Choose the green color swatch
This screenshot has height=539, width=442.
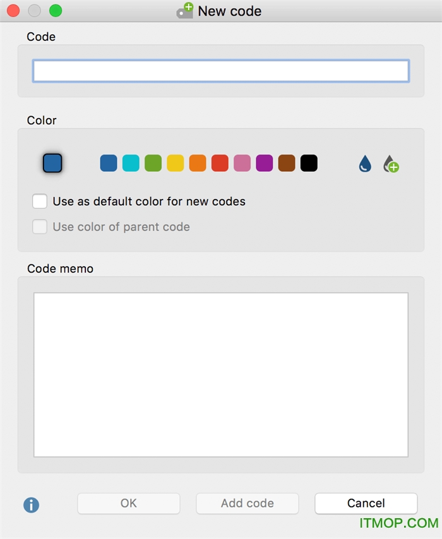pos(153,163)
